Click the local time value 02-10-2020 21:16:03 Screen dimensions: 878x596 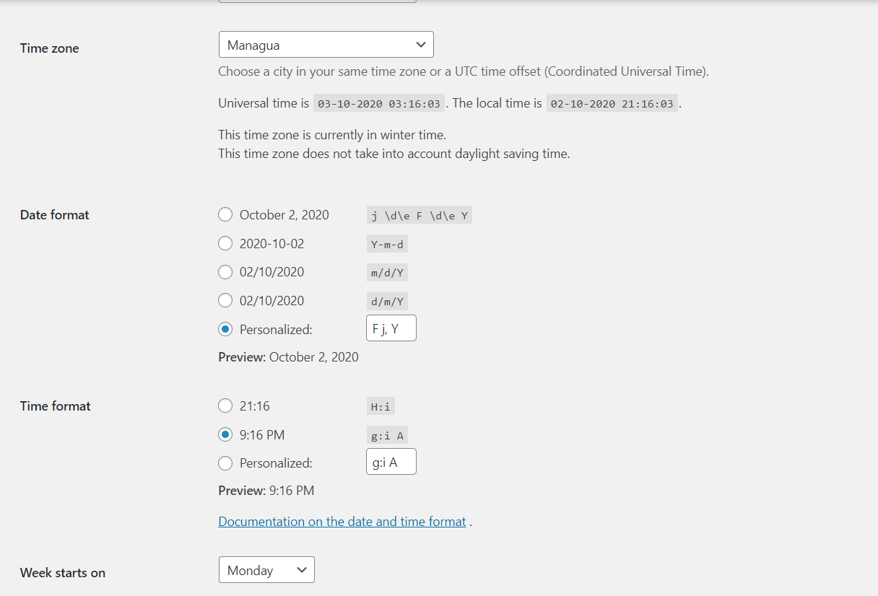pos(612,103)
